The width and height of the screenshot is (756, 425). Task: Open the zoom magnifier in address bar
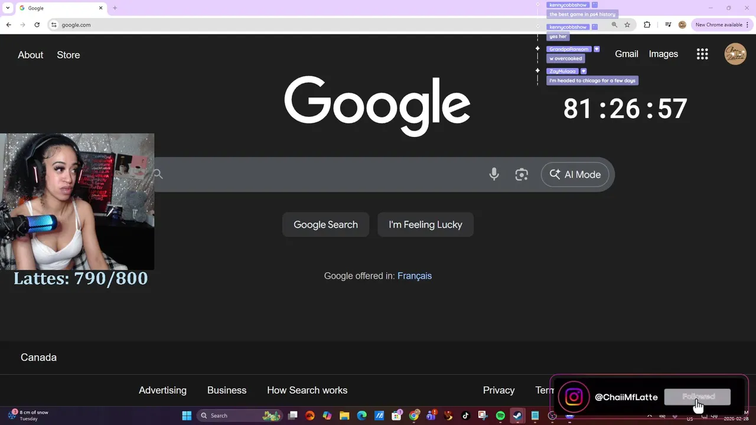point(614,25)
